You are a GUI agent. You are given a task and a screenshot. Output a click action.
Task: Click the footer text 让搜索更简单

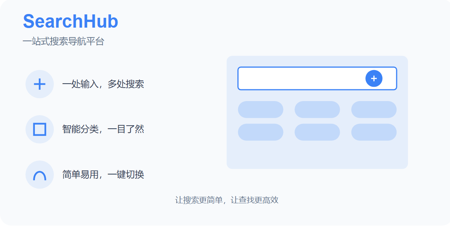(199, 200)
